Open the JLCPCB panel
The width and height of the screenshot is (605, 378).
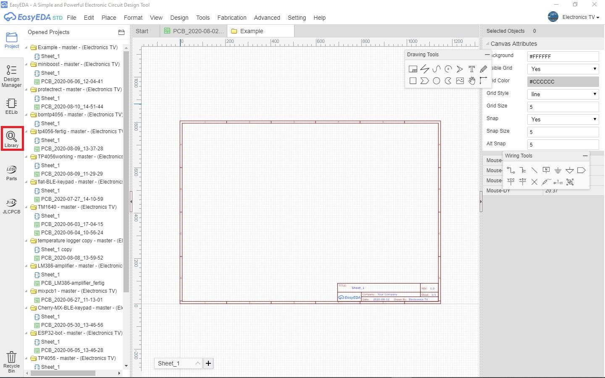pyautogui.click(x=12, y=206)
